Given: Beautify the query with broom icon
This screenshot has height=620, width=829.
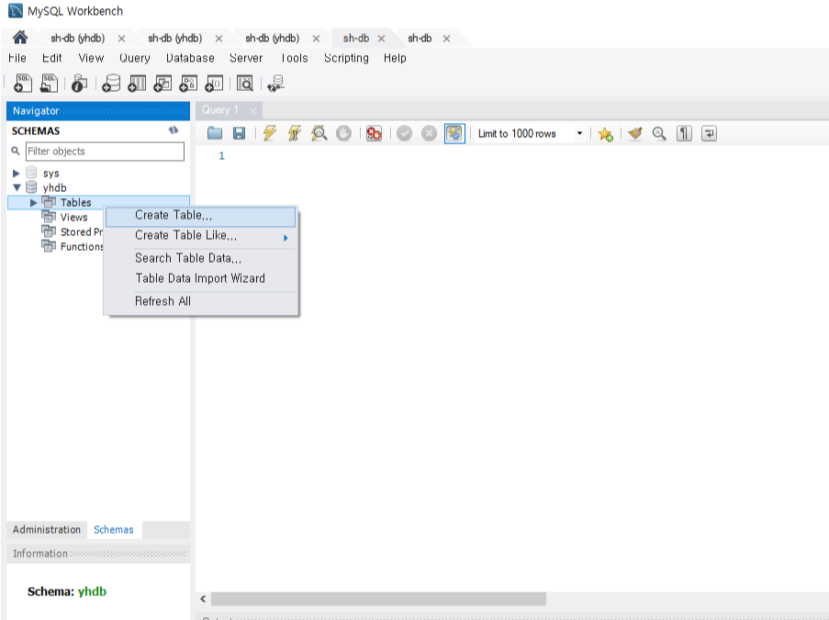Looking at the screenshot, I should [x=635, y=133].
